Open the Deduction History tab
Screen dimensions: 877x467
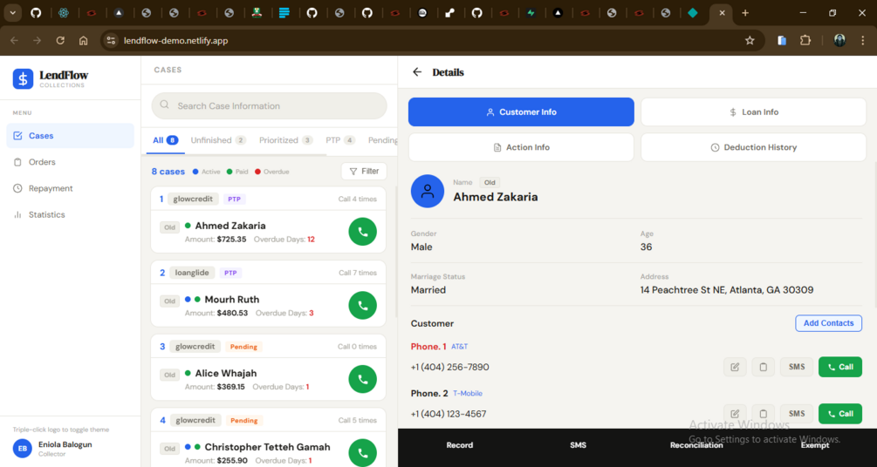pyautogui.click(x=753, y=147)
